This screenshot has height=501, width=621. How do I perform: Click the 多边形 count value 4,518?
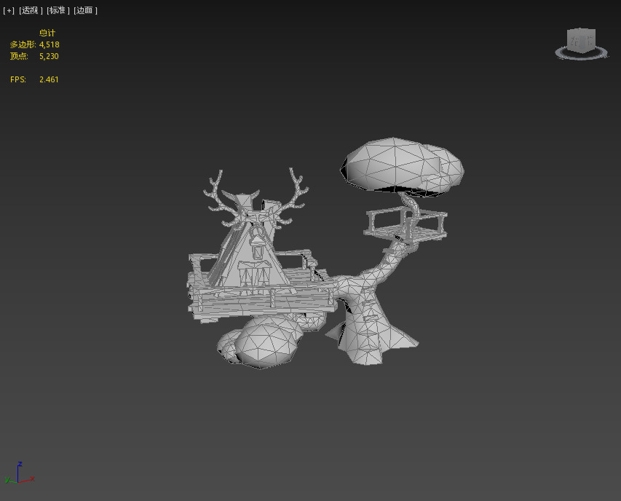click(49, 44)
